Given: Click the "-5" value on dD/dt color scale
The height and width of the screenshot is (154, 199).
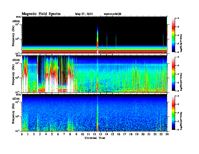Looking at the screenshot, I should tap(178, 83).
